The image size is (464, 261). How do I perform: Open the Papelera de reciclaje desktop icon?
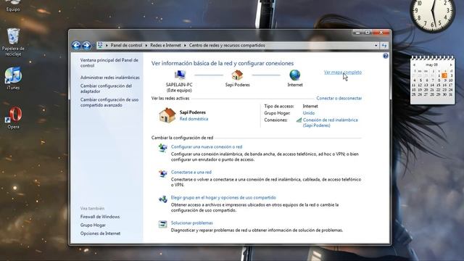tap(13, 42)
